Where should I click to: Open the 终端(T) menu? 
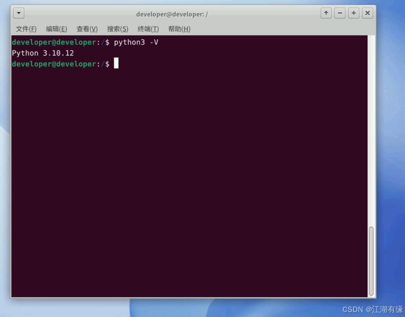coord(148,29)
